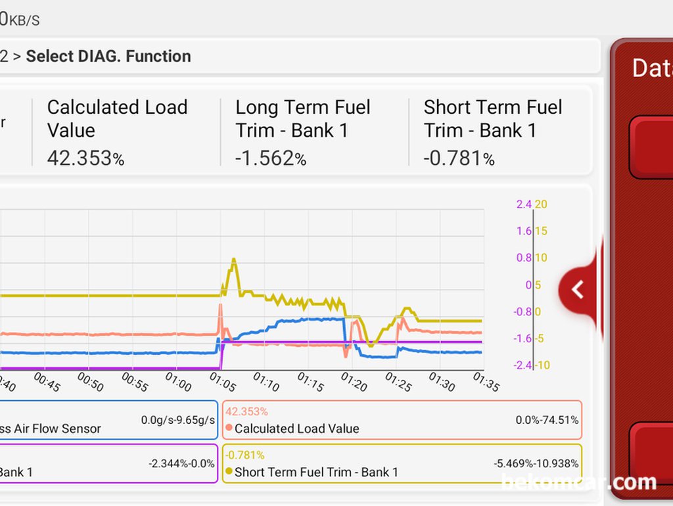Toggle Short Term Fuel Trim legend entry

[402, 463]
